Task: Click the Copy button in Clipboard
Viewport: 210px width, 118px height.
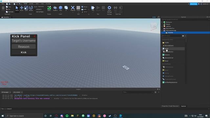Action: 8,7
